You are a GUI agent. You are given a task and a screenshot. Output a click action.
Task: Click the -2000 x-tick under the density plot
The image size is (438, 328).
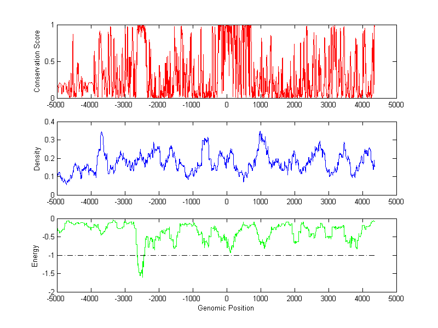[157, 202]
